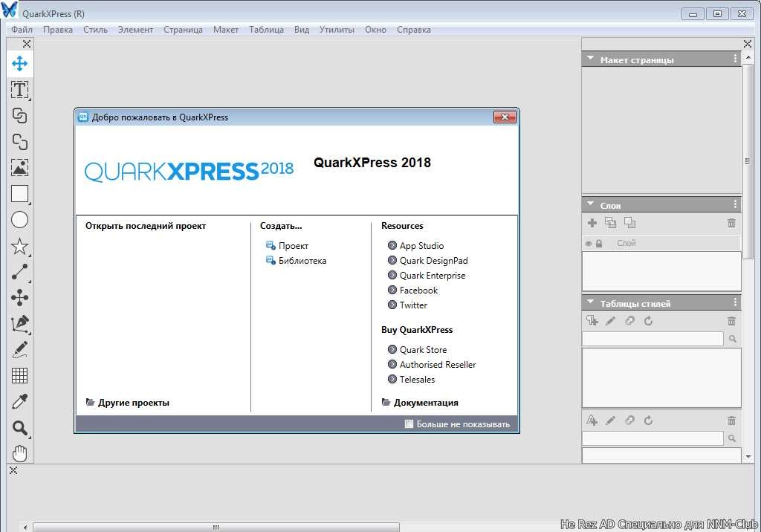Select the Item (move) tool
Screen dimensions: 761x532
[19, 64]
